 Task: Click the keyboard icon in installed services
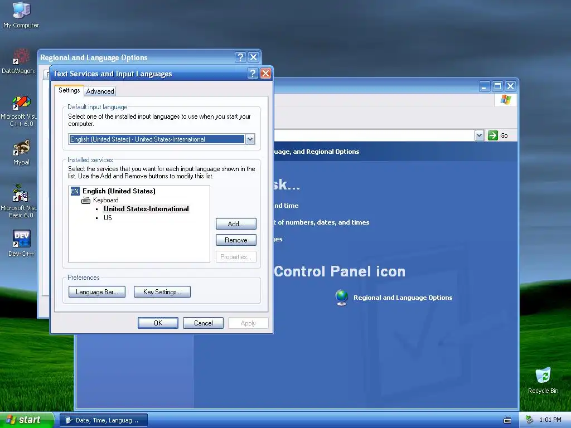click(x=86, y=200)
